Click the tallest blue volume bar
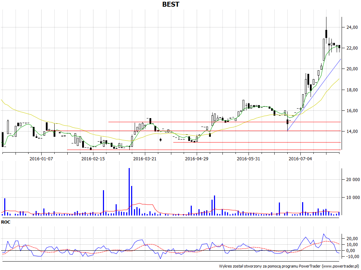This screenshot has width=361, height=270. (129, 192)
